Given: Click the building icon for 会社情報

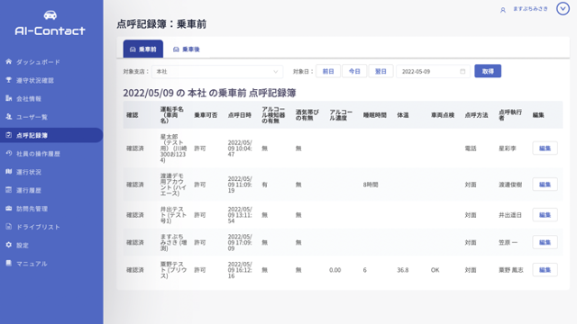Looking at the screenshot, I should 8,98.
